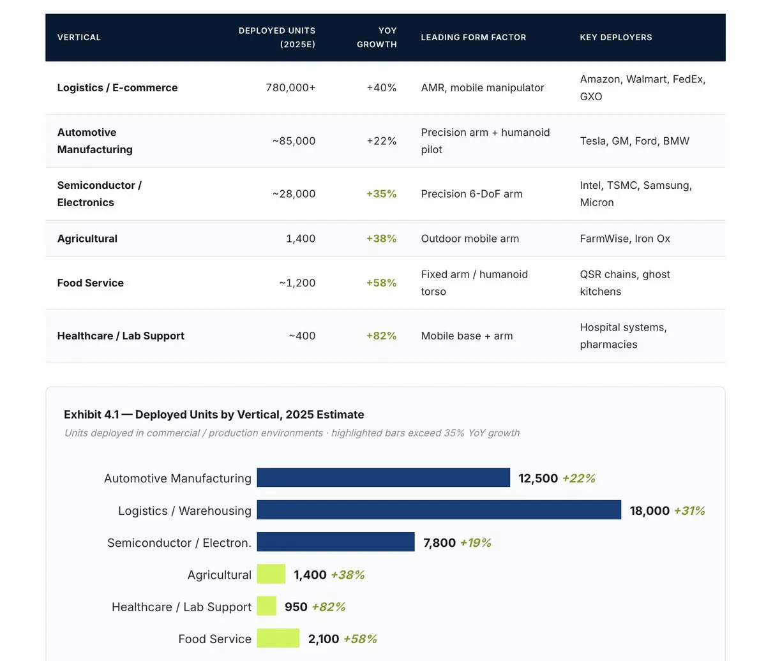Click the Food Service lime chart bar
The height and width of the screenshot is (661, 766).
click(278, 638)
